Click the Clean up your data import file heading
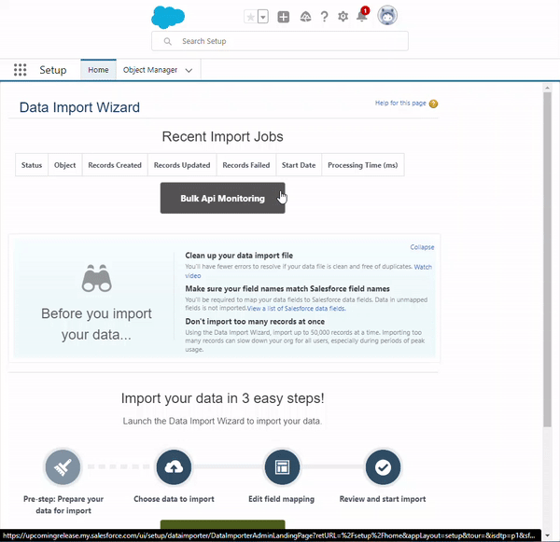 tap(239, 256)
